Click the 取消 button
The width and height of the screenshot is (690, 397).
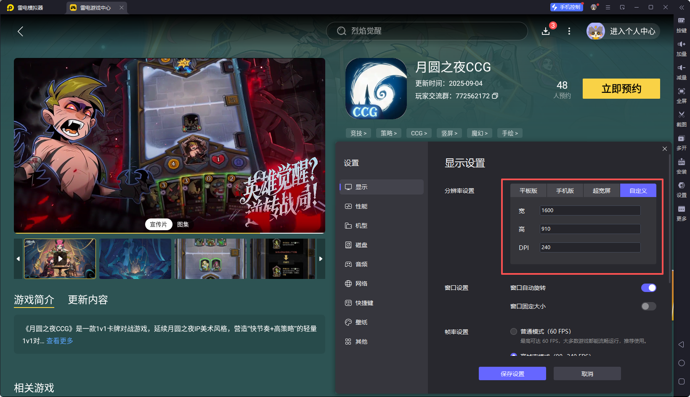pyautogui.click(x=587, y=373)
